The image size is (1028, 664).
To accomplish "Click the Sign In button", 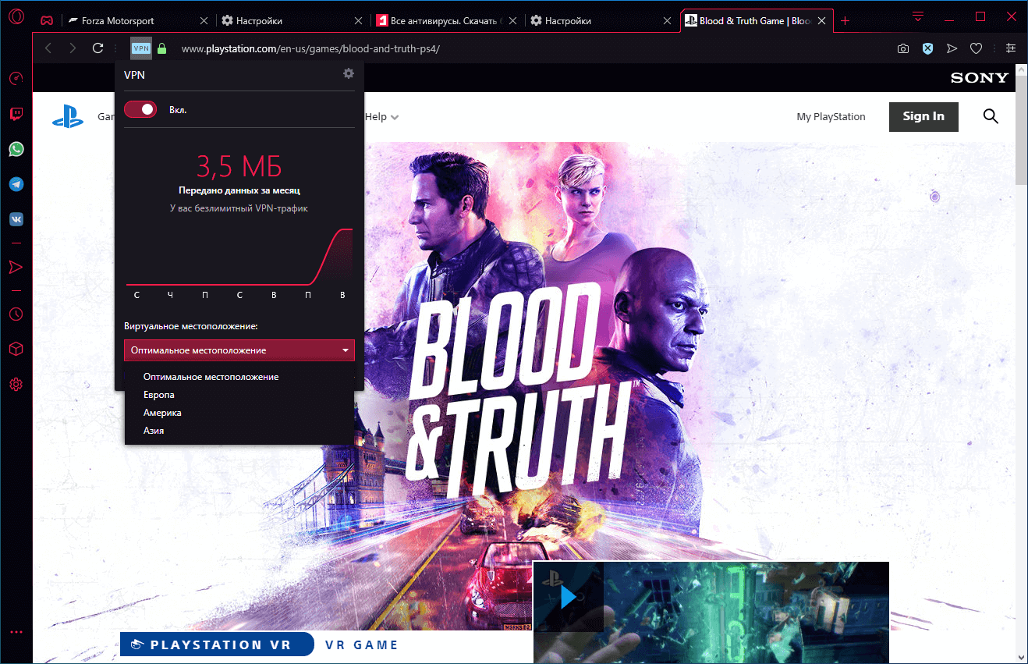I will click(923, 116).
